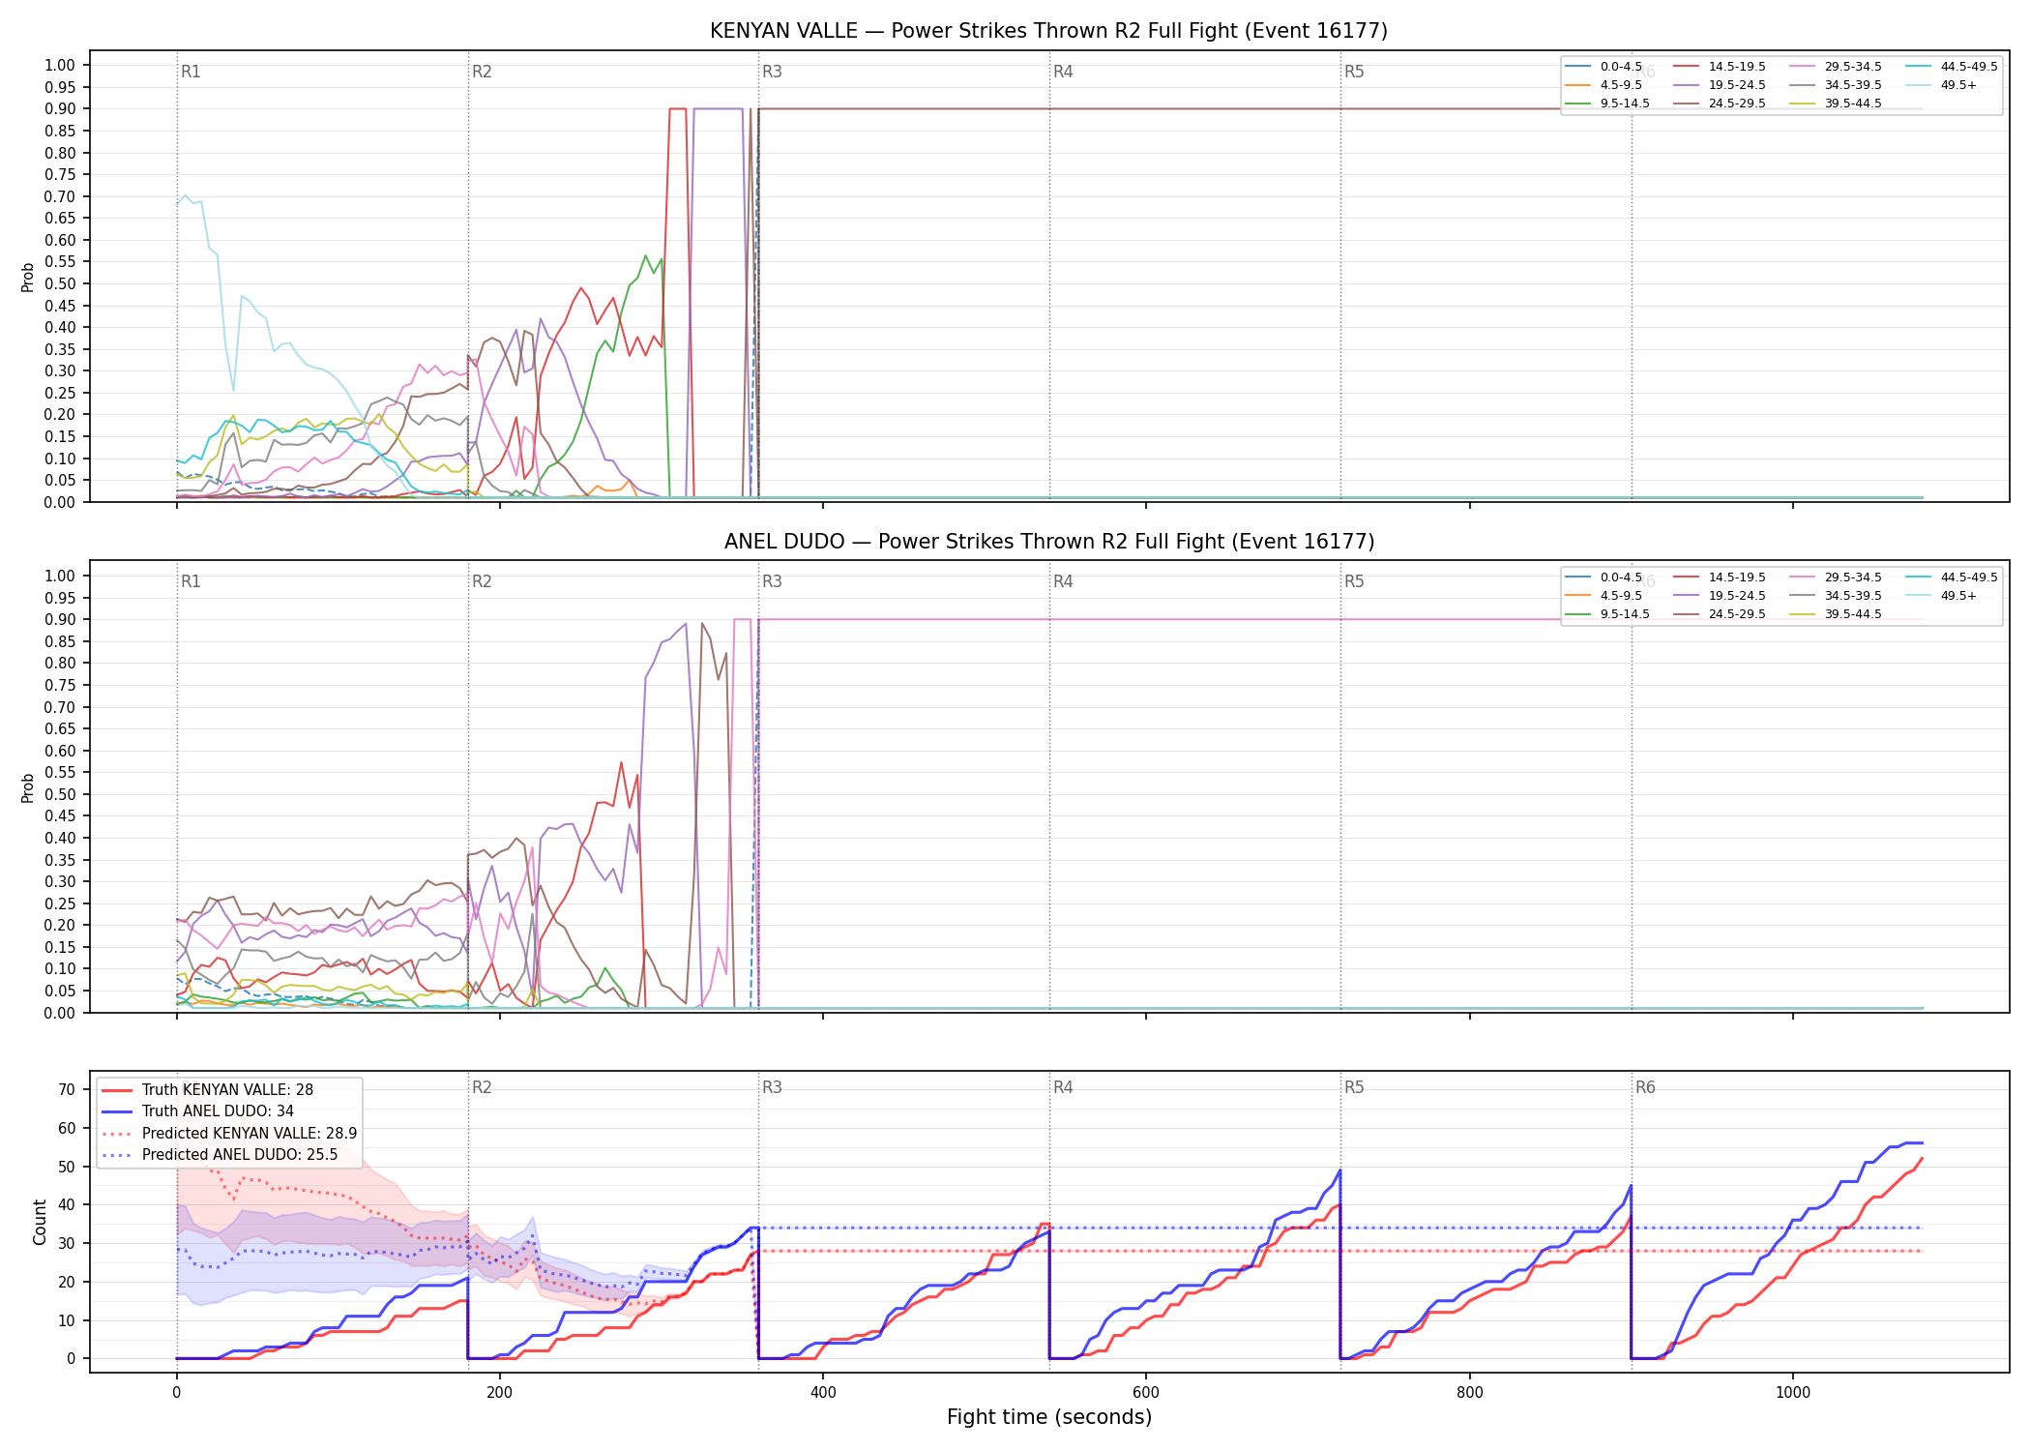Click R3 round label in KENYAN VALLE chart
The image size is (2031, 1451).
[772, 72]
